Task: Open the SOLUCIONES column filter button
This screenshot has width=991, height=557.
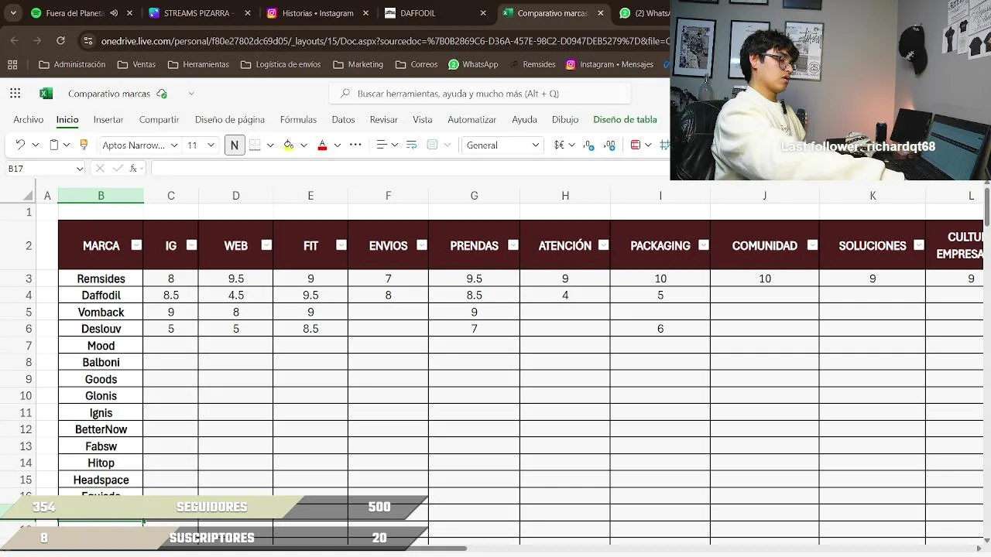Action: tap(919, 244)
